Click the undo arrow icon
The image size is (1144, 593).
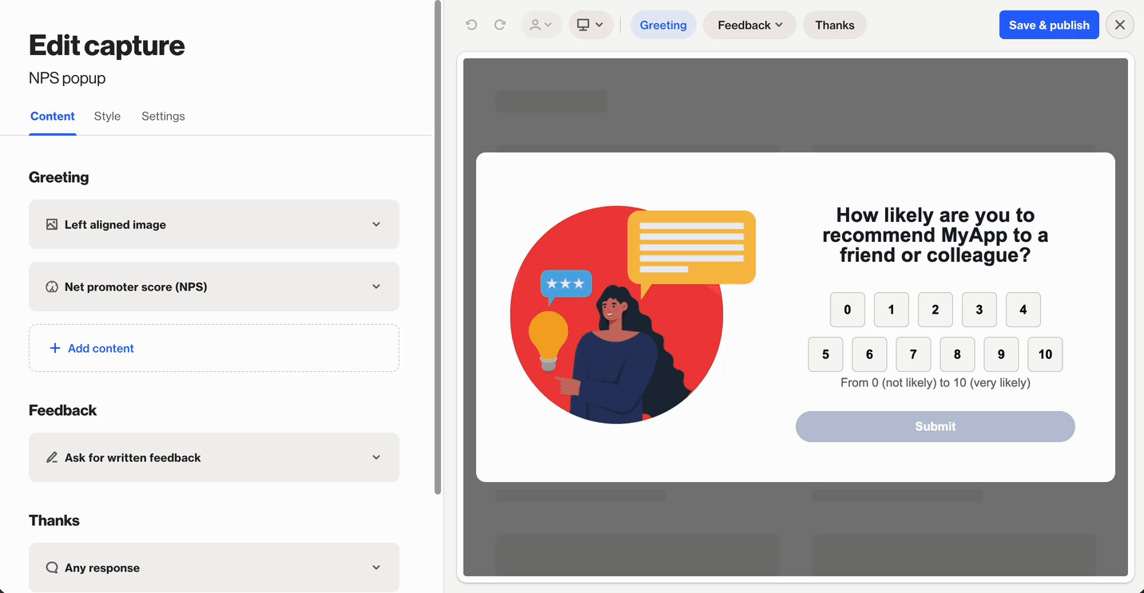[471, 25]
